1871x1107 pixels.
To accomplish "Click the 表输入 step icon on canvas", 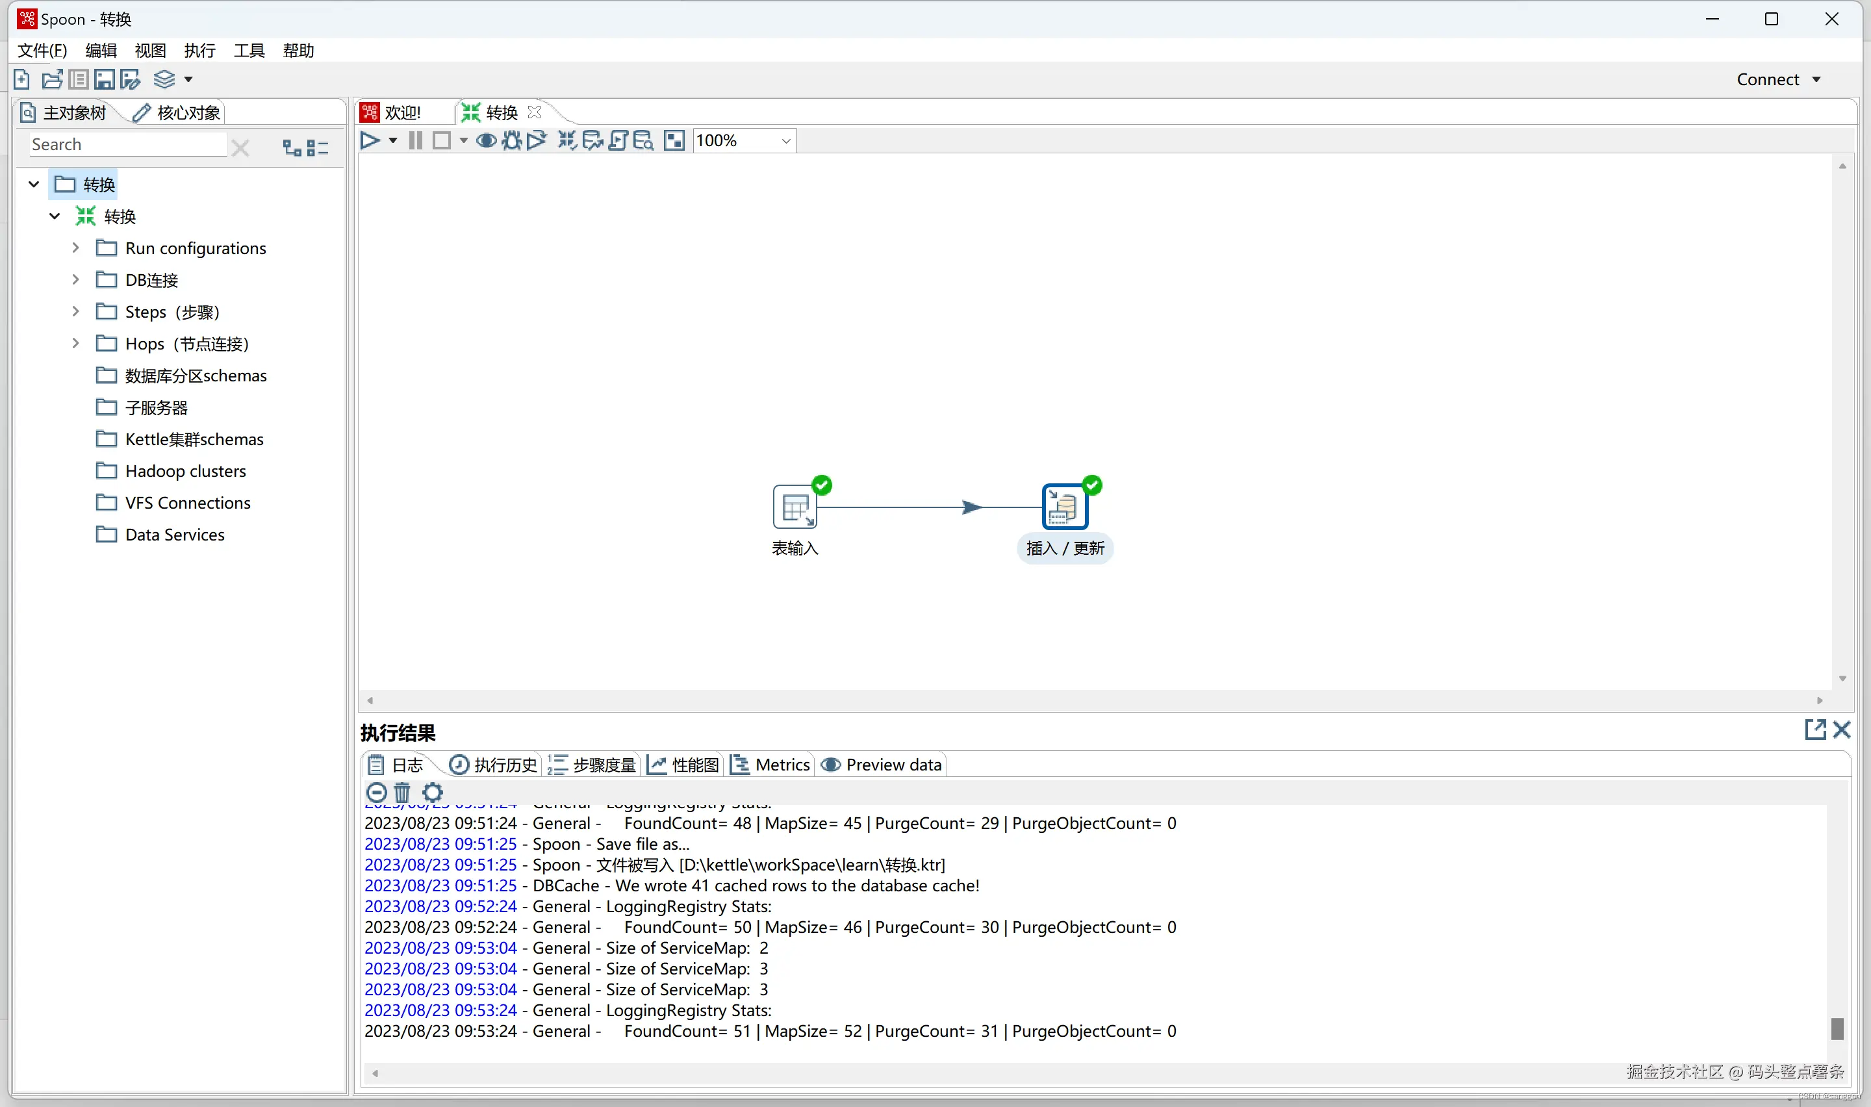I will pos(795,507).
